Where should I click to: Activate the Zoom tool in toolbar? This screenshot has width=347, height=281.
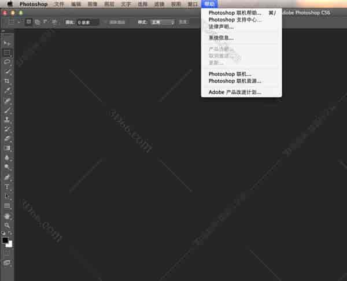pyautogui.click(x=7, y=225)
